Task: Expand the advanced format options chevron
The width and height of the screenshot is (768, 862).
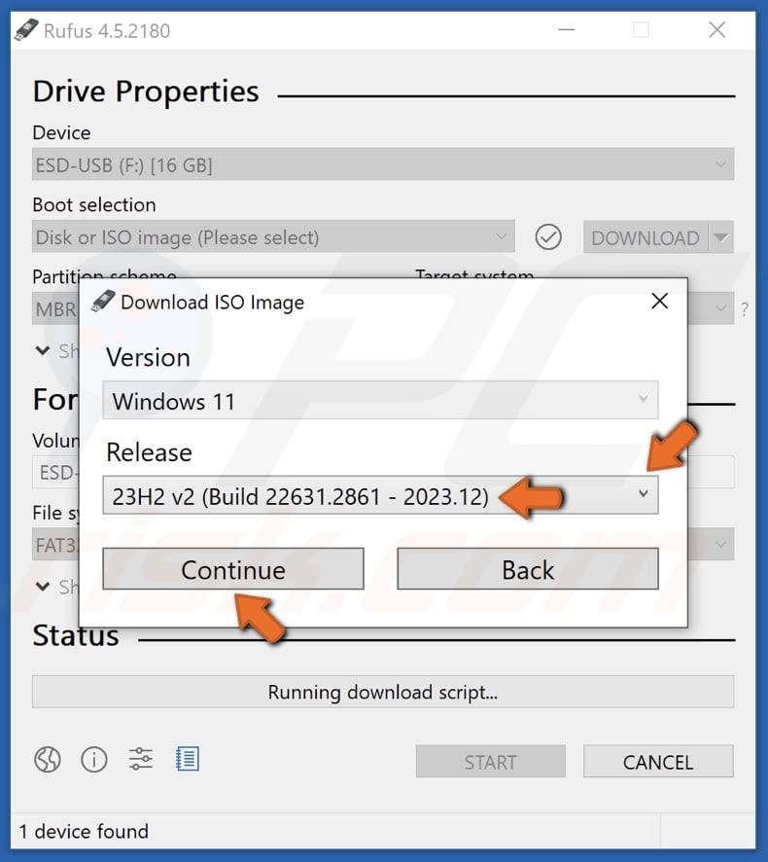Action: point(43,587)
